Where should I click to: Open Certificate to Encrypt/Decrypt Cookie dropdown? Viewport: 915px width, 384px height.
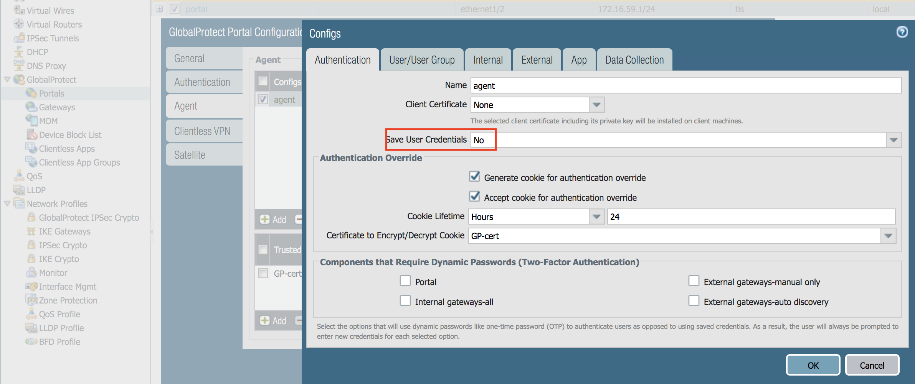coord(888,236)
